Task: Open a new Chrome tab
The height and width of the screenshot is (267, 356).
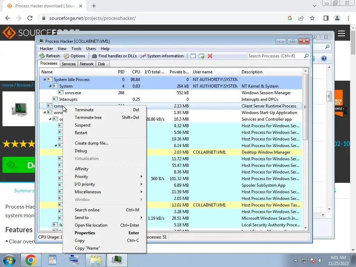Action: click(94, 6)
